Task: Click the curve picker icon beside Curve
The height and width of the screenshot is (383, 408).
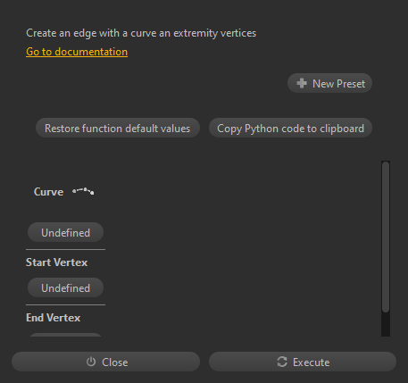Action: pyautogui.click(x=83, y=191)
